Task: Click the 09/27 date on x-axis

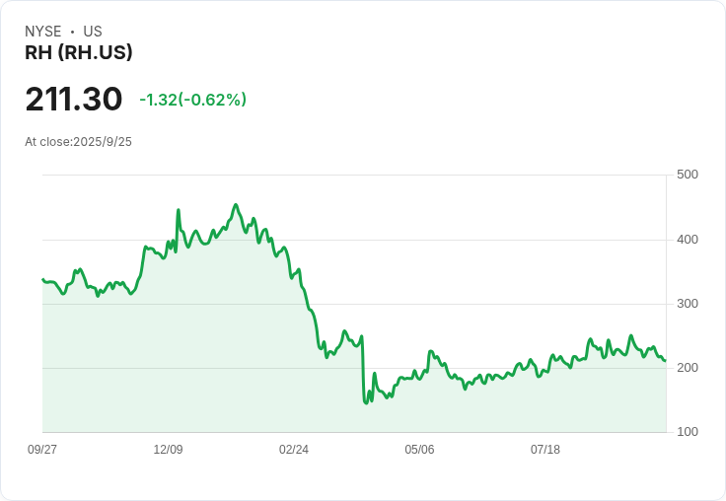Action: click(42, 450)
